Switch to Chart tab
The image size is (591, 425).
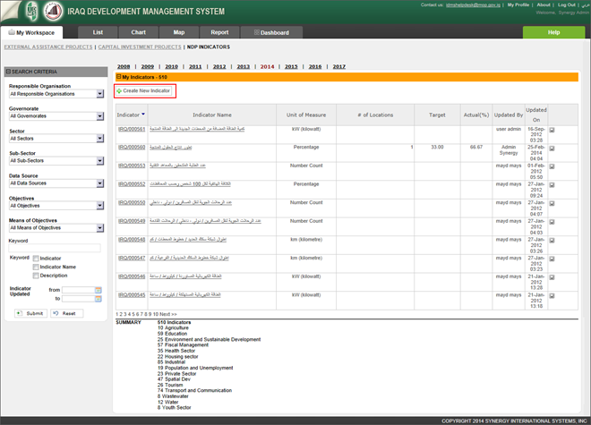coord(138,32)
